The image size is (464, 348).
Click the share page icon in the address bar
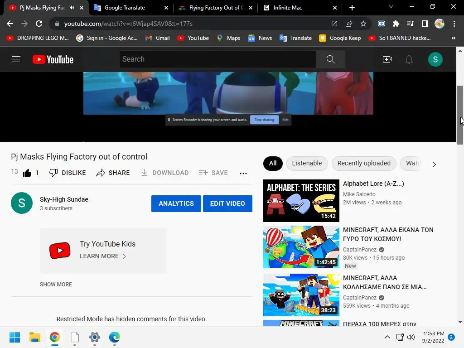tap(349, 24)
